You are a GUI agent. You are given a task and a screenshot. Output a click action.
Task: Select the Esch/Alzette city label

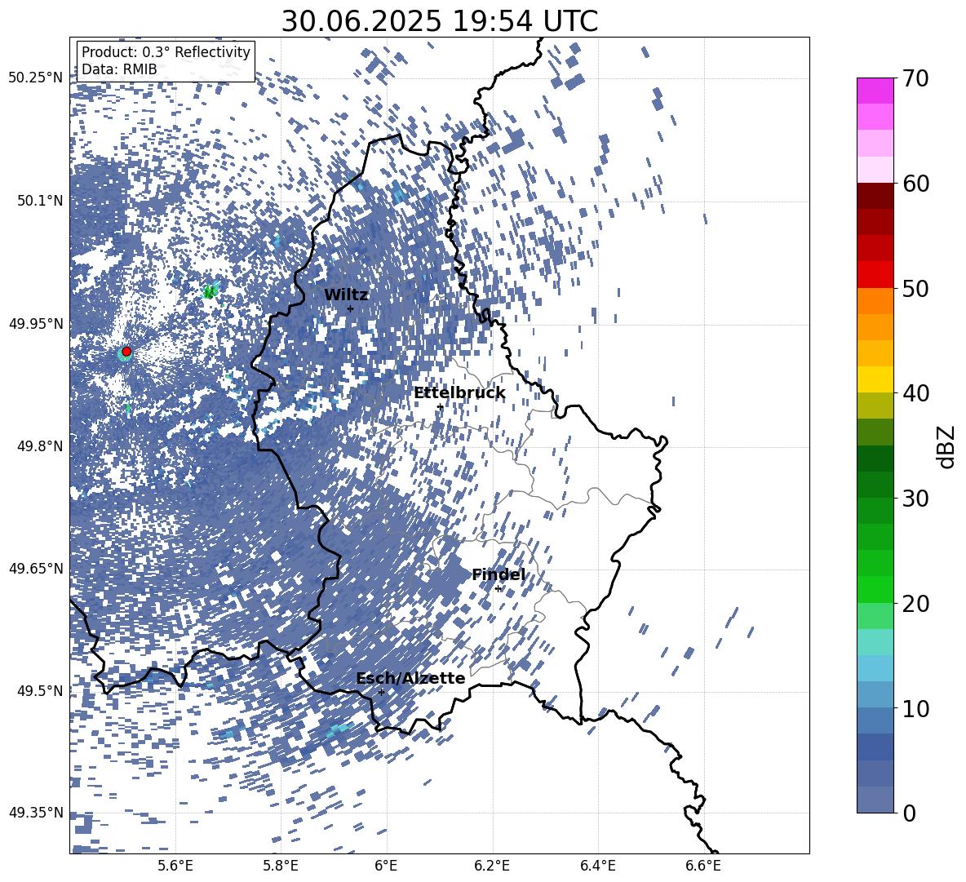410,678
